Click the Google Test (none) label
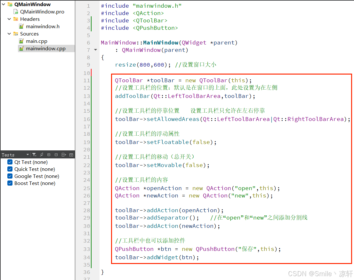Viewport: 354px width, 280px height. [37, 176]
